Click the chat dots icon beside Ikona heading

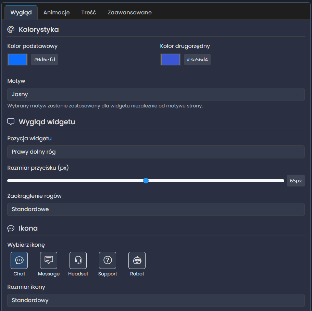coord(11,228)
